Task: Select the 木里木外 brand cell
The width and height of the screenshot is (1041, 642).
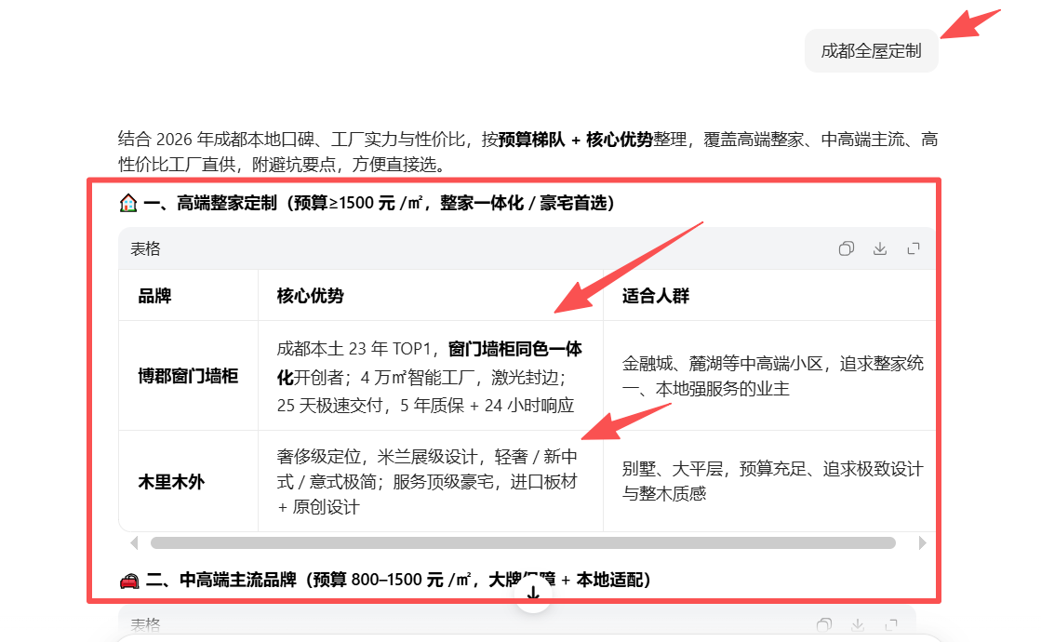Action: (x=171, y=482)
